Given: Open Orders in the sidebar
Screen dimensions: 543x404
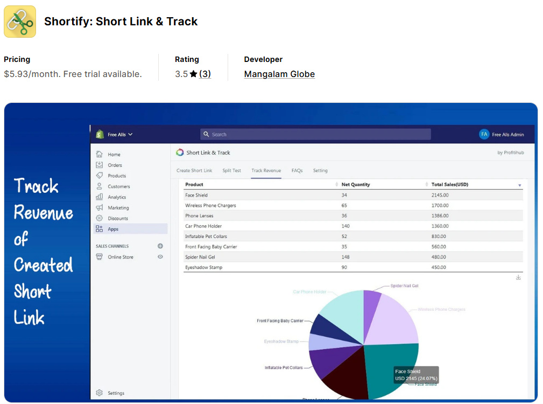Looking at the screenshot, I should [x=115, y=165].
